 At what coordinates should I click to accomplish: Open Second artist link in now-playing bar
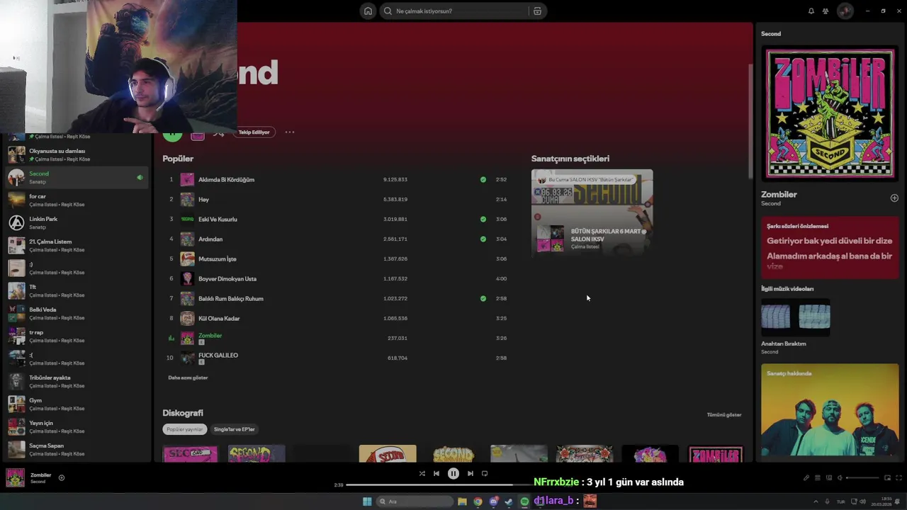point(38,482)
